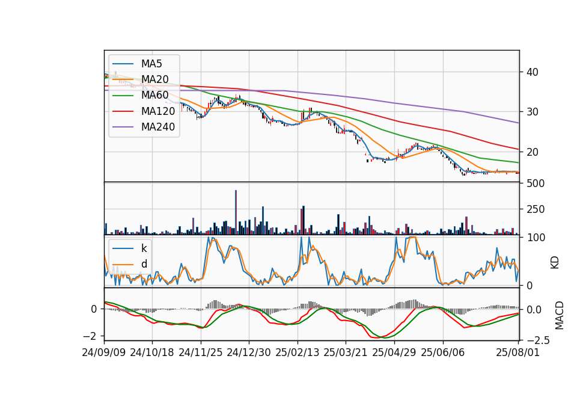Click the k legend entry in KD panel

coord(144,248)
